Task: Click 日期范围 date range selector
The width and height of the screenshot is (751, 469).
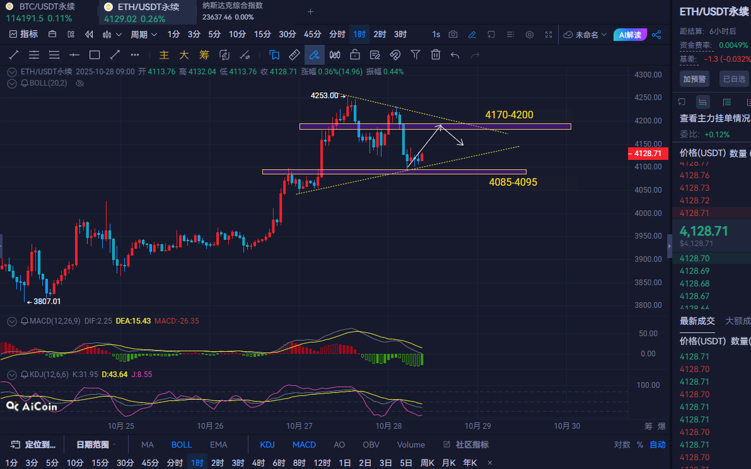Action: click(96, 444)
